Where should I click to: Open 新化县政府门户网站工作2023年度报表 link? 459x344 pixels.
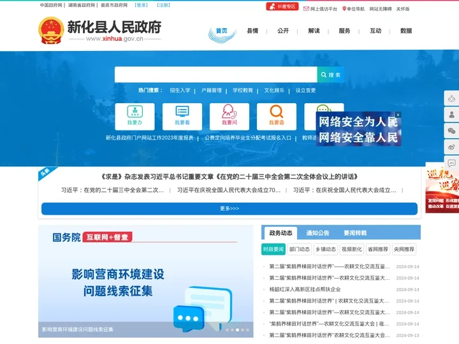pos(150,138)
